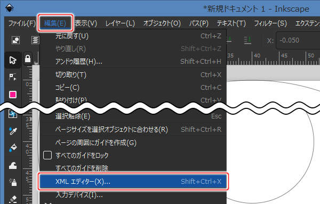
Task: Select the Dropper color picker tool
Action: [13, 131]
